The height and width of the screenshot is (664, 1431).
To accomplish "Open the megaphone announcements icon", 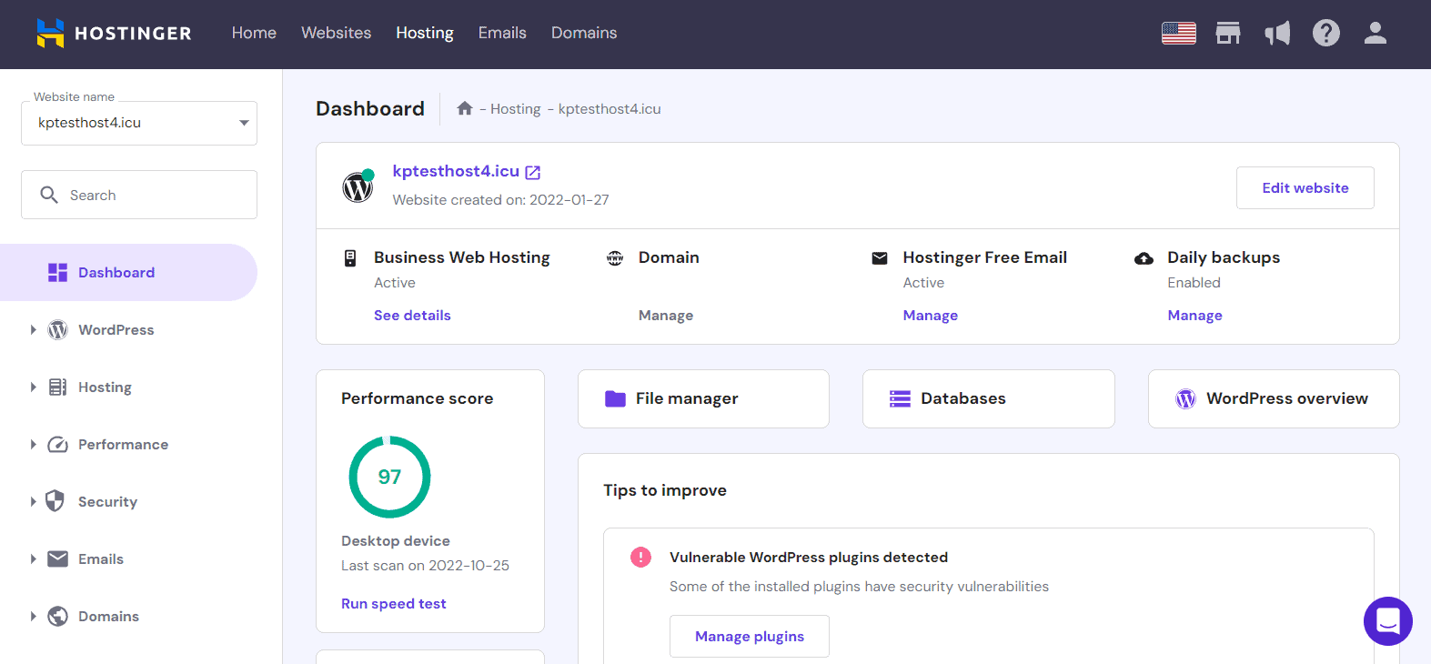I will click(x=1277, y=34).
